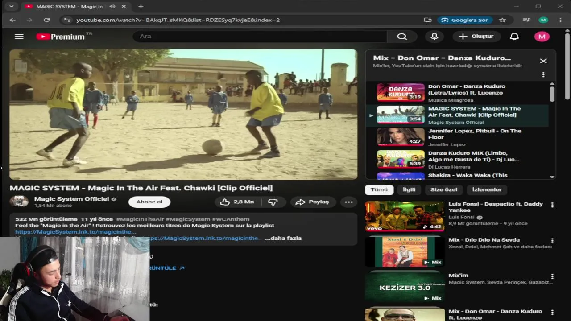The width and height of the screenshot is (571, 321).
Task: Open more actions three-dot button under video
Action: click(349, 202)
